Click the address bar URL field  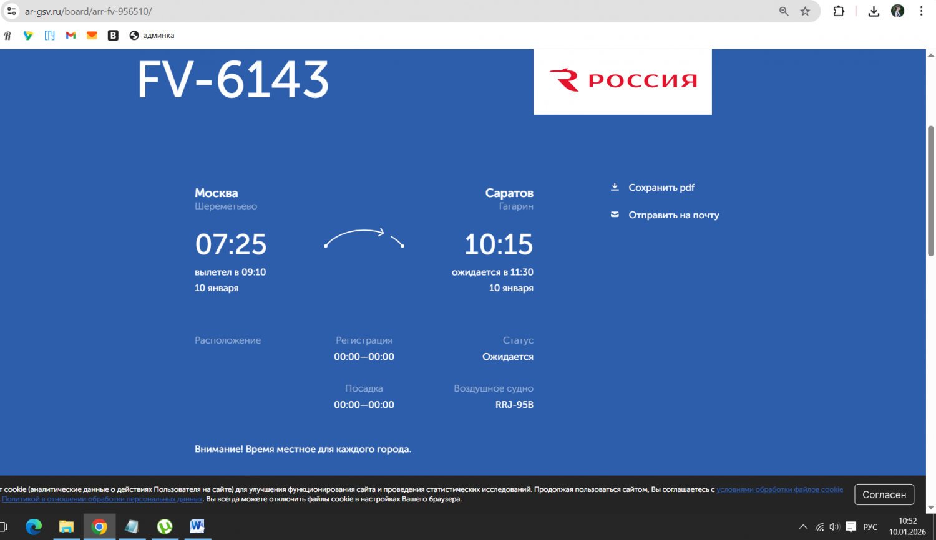coord(374,11)
